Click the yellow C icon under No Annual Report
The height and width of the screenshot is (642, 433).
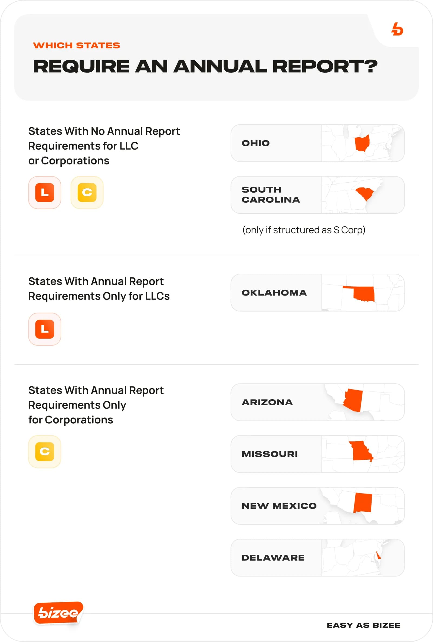coord(87,193)
